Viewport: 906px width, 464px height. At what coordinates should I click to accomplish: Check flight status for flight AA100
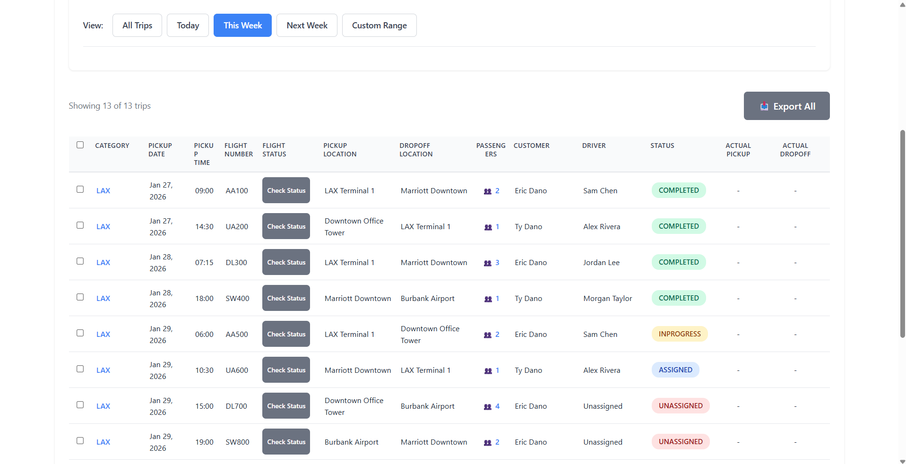tap(285, 190)
